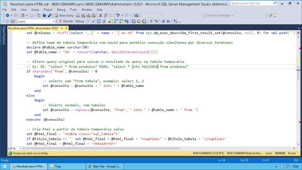Image resolution: width=302 pixels, height=170 pixels.
Task: Open the Debug menu
Action: [61, 9]
